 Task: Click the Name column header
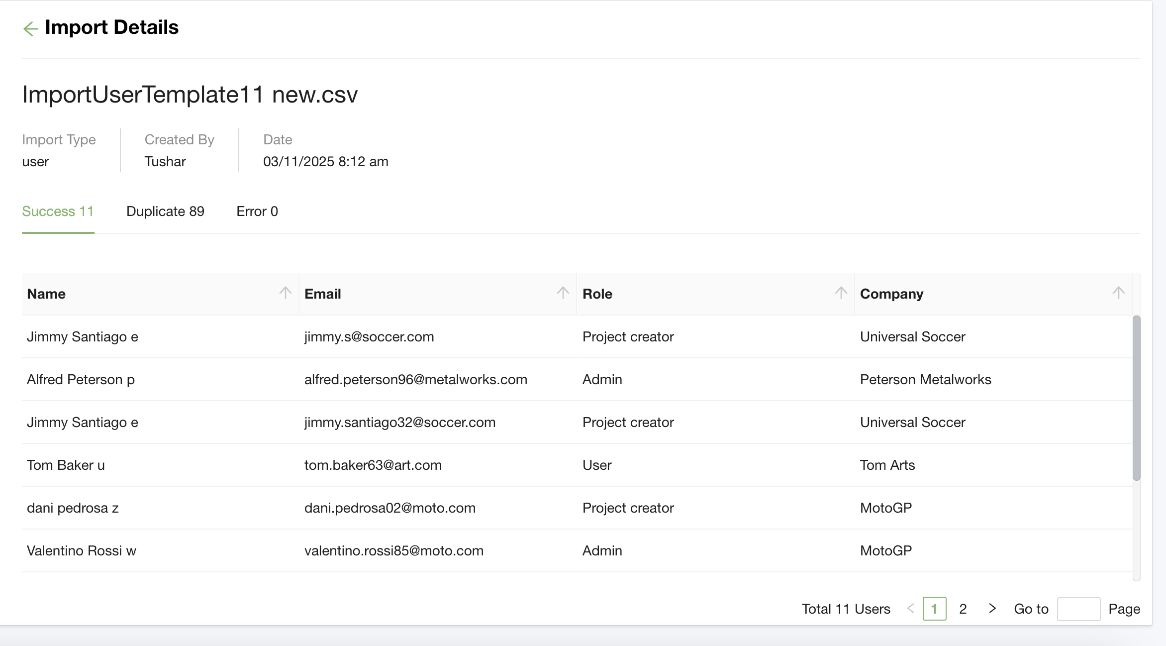(x=46, y=294)
